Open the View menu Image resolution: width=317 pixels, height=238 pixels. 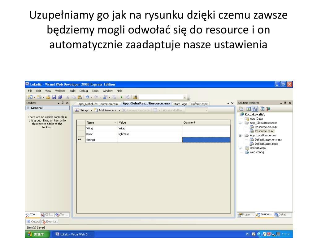(48, 91)
